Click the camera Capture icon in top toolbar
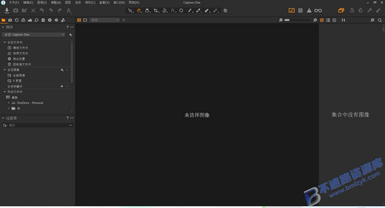385x208 pixels. [15, 11]
